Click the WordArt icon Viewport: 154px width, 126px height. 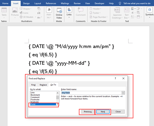[x=132, y=13]
